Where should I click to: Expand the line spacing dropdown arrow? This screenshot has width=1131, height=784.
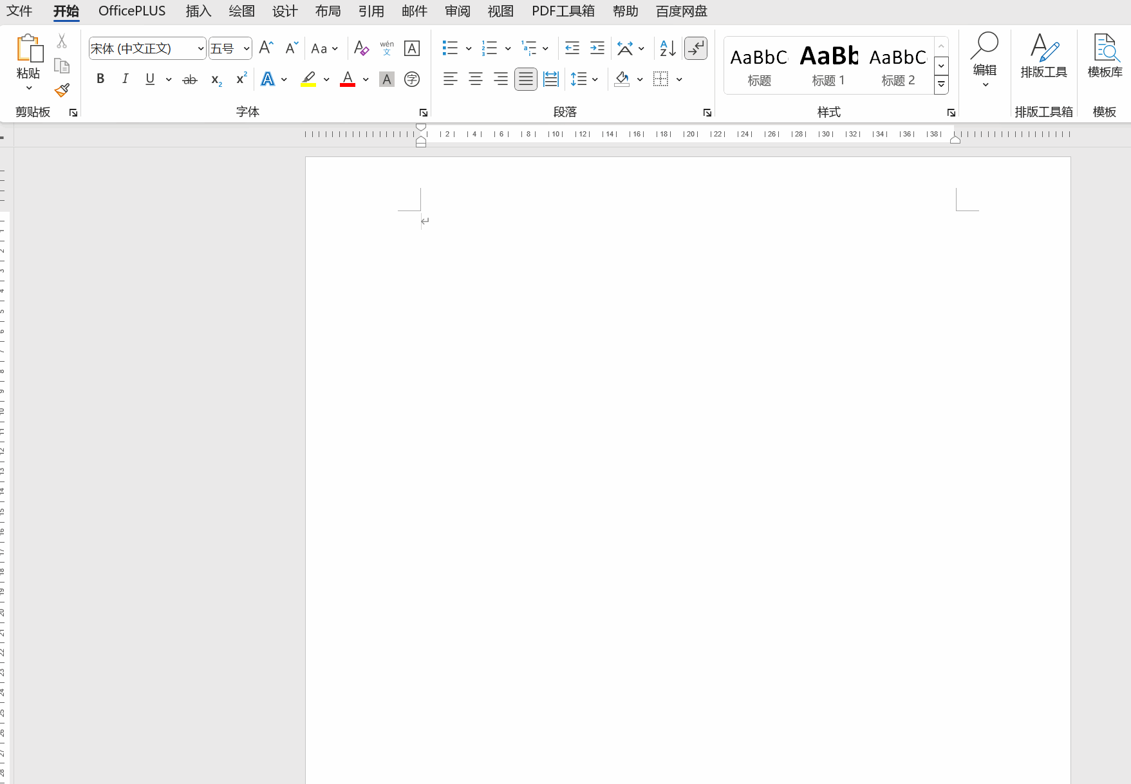point(595,79)
